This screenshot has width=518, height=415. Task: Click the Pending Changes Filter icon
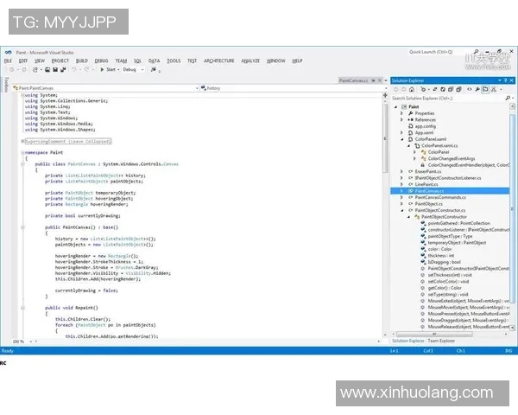(x=423, y=89)
